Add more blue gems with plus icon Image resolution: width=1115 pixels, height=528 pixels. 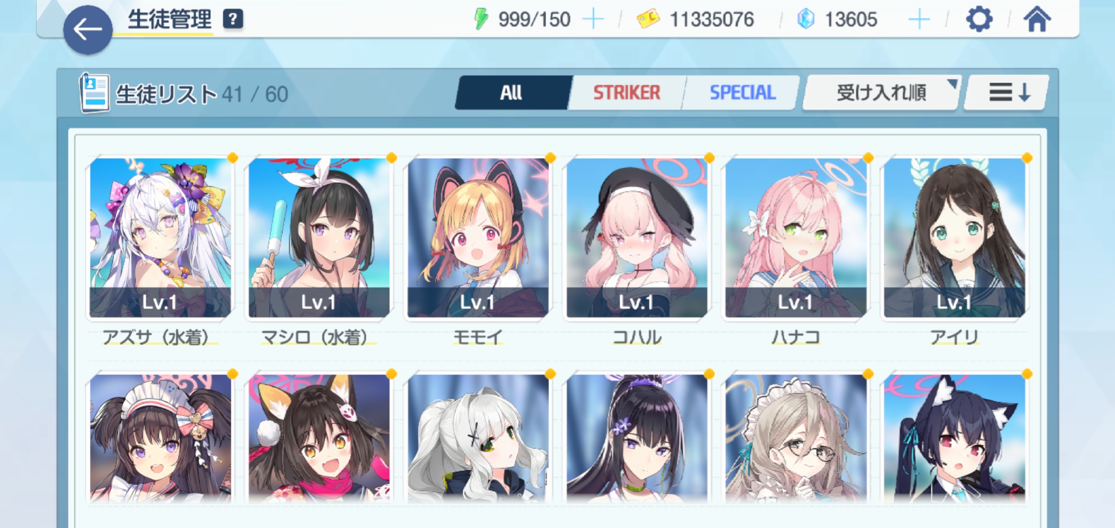pyautogui.click(x=919, y=20)
